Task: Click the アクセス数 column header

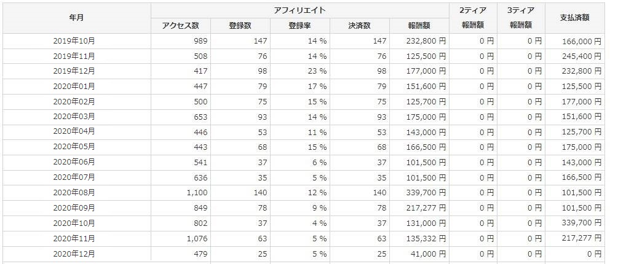Action: pyautogui.click(x=180, y=26)
